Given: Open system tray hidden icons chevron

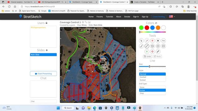Looking at the screenshot, I should pyautogui.click(x=165, y=108).
